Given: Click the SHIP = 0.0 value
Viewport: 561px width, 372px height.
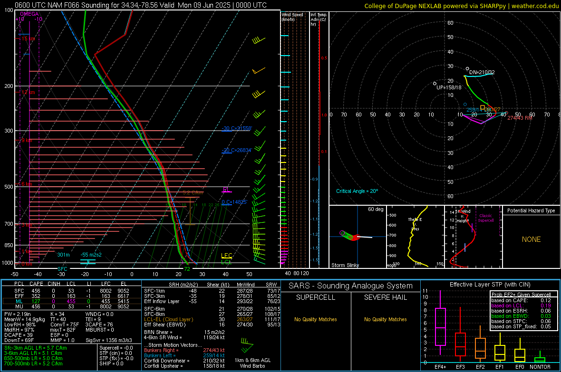Looking at the screenshot, I should 111,363.
